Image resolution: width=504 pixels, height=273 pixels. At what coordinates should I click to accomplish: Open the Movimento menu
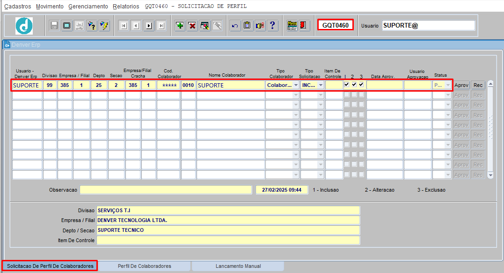click(50, 7)
